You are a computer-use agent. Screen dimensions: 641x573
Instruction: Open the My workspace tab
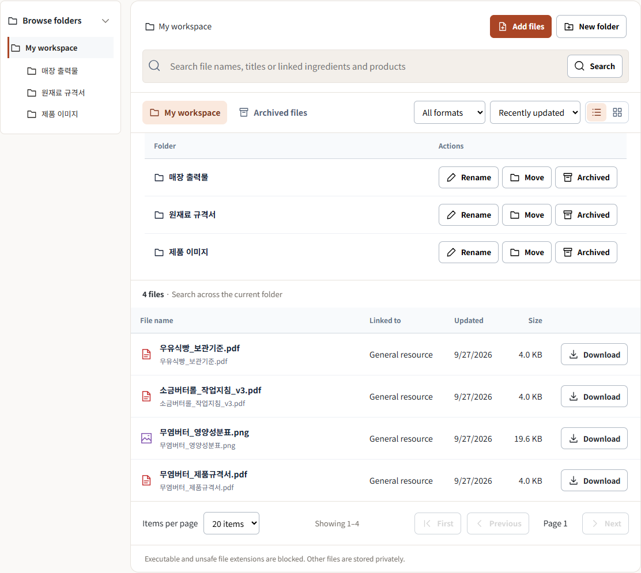point(185,112)
